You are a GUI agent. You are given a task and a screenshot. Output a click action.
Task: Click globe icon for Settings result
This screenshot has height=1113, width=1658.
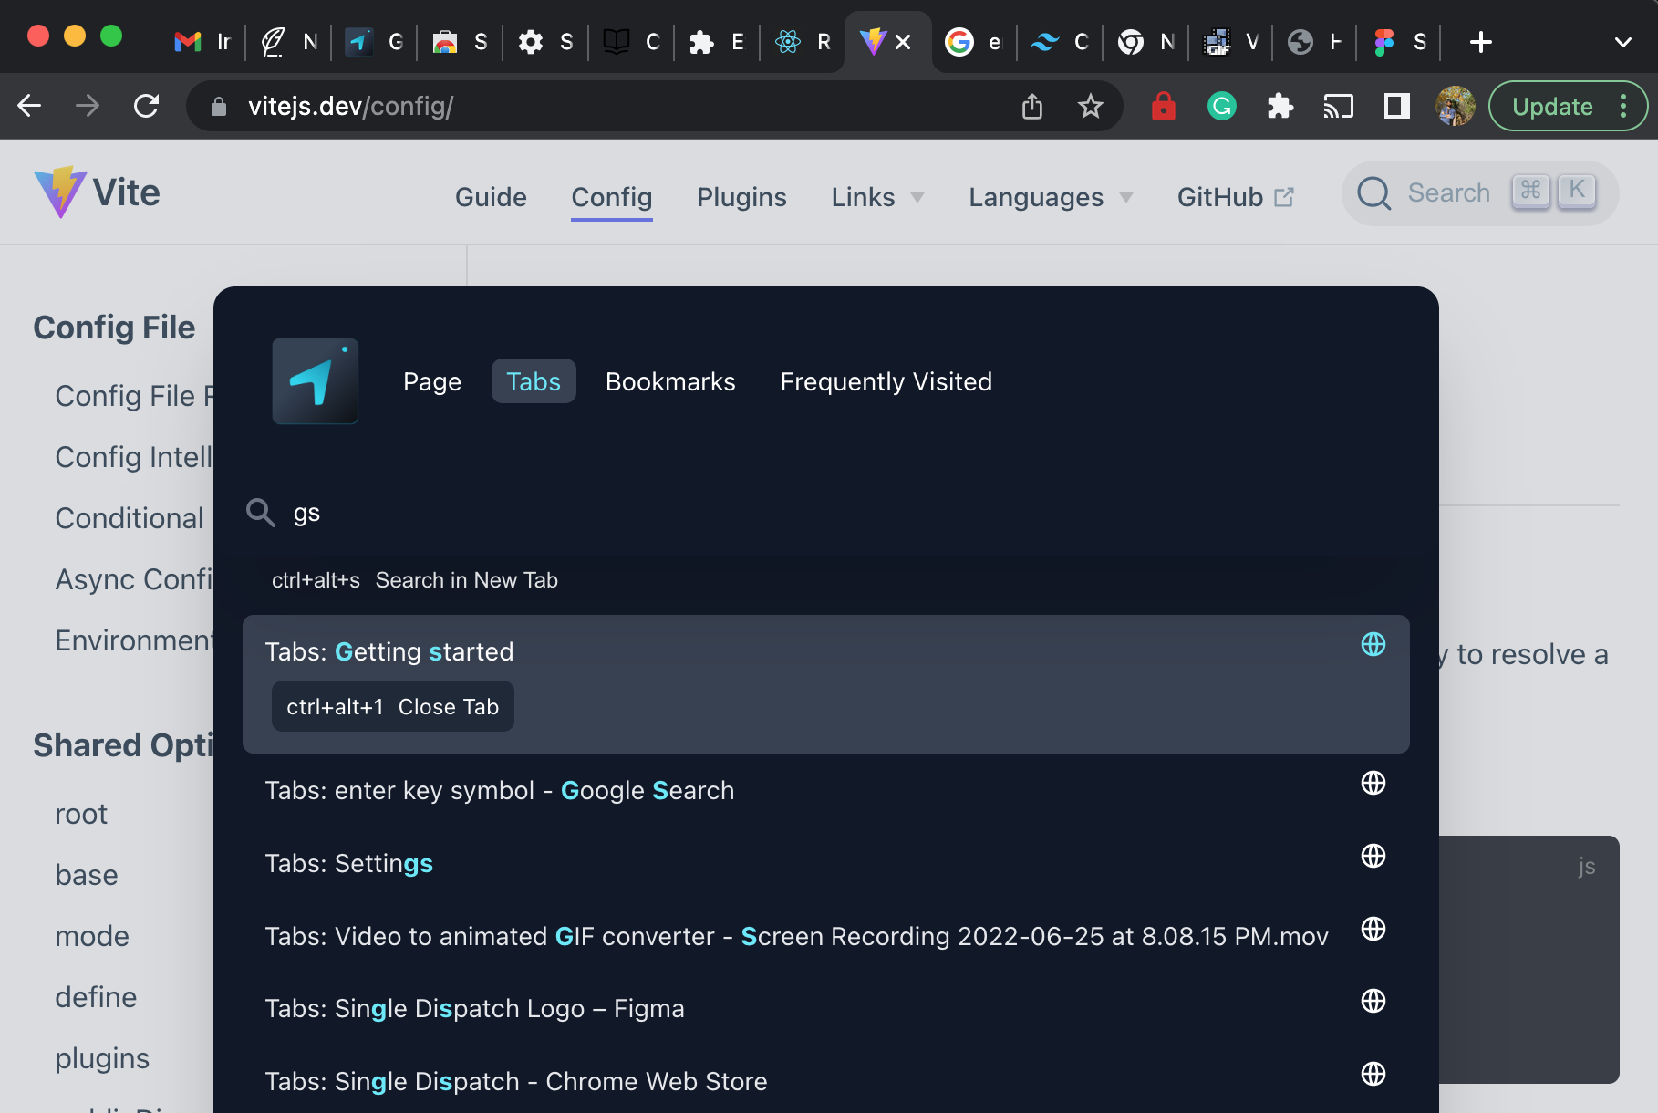tap(1373, 856)
